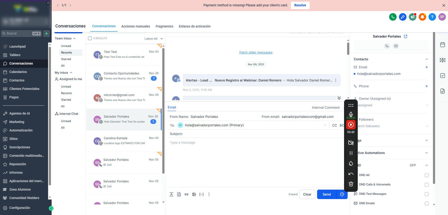Focus the Buscar search field
The width and height of the screenshot is (448, 215).
(x=21, y=33)
